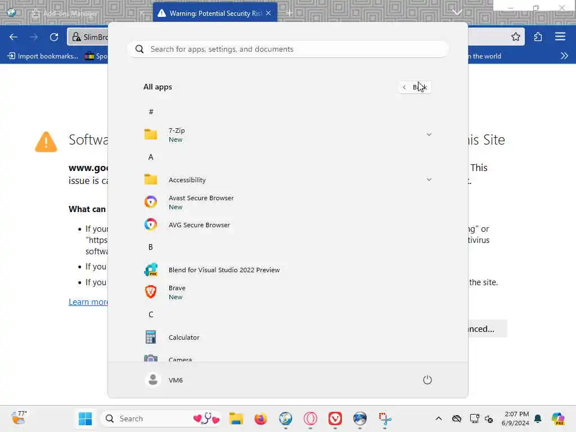Jump to the letter C section header

151,314
